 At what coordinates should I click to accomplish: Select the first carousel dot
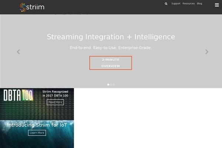(x=108, y=85)
